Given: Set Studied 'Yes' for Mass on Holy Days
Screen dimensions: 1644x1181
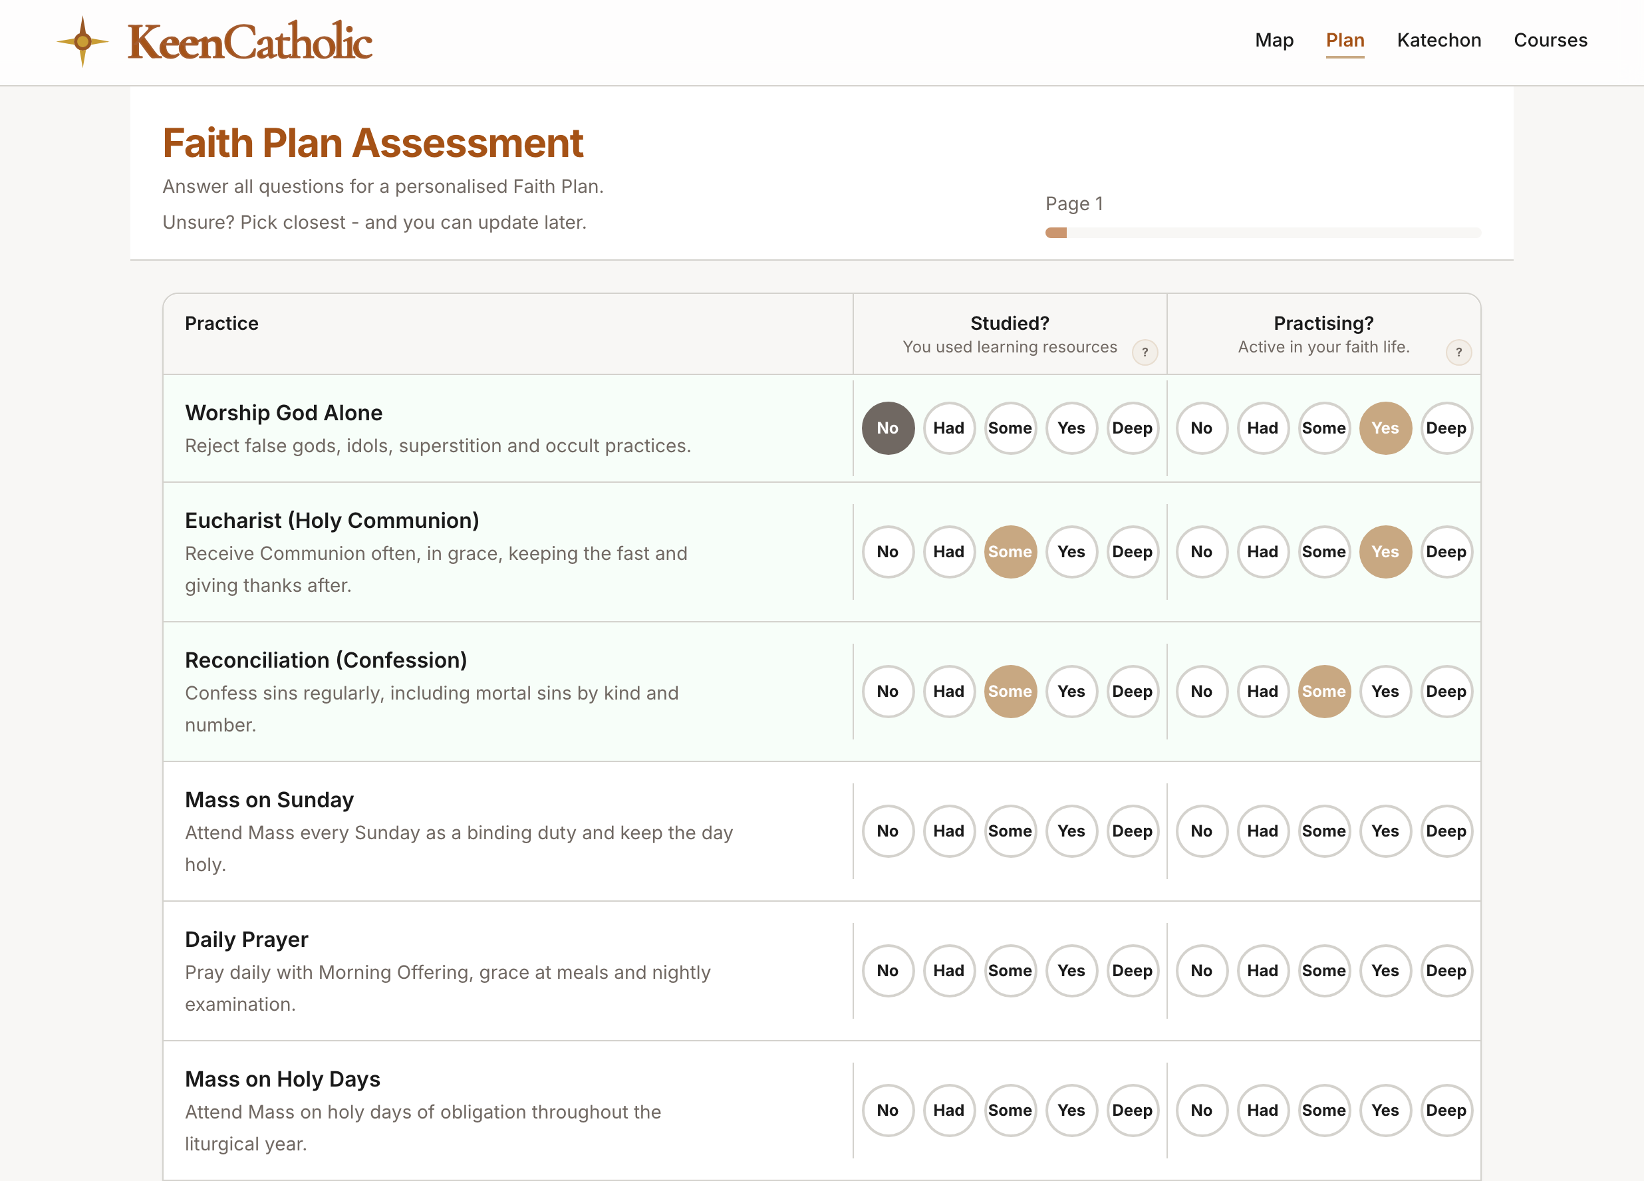Looking at the screenshot, I should (x=1071, y=1111).
